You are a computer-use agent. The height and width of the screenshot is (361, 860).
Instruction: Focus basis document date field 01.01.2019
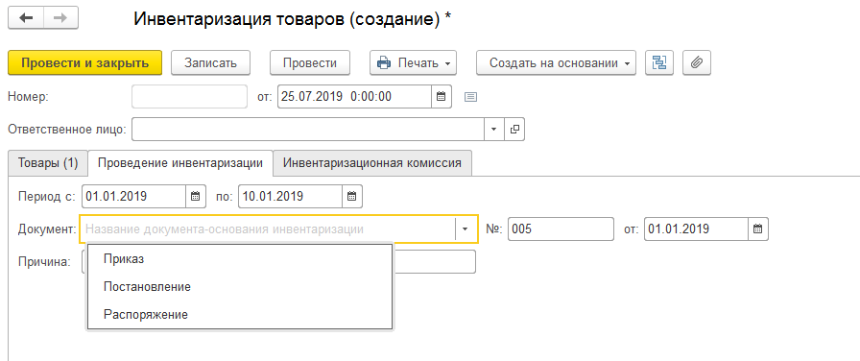click(x=696, y=229)
